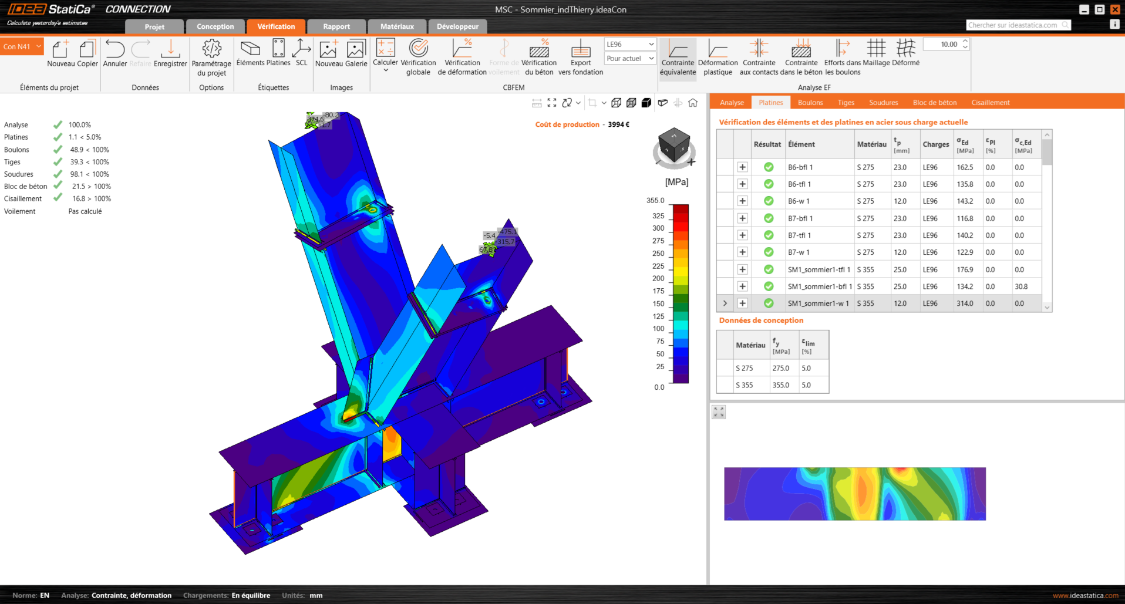
Task: Open the Pour actuel dropdown
Action: 630,59
